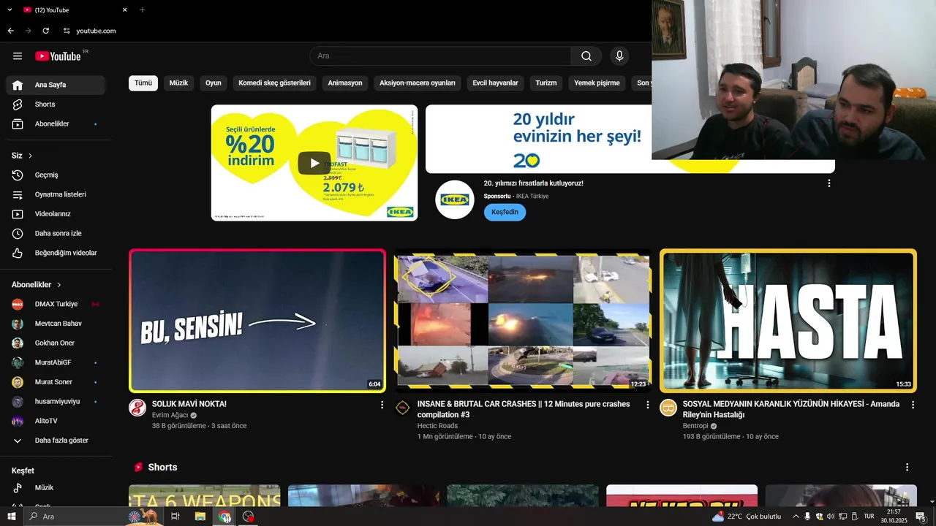
Task: Open the car crashes compilation thumbnail
Action: click(523, 321)
